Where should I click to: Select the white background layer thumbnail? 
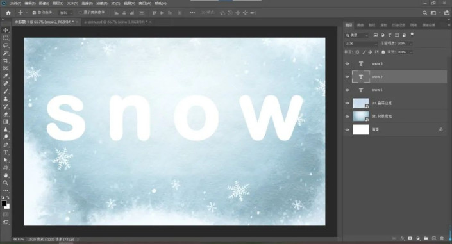pos(361,129)
